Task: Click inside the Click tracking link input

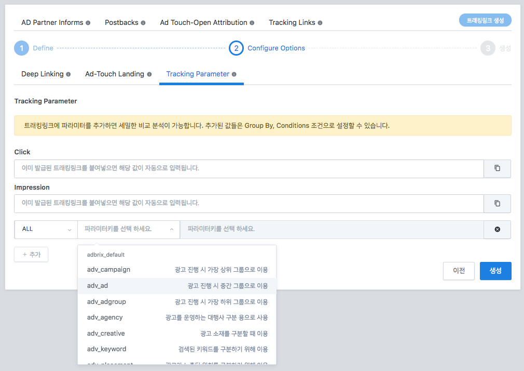Action: coord(249,168)
